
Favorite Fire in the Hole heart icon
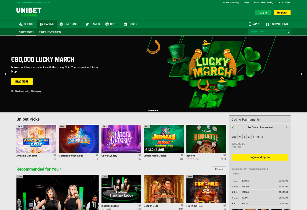[225, 205]
